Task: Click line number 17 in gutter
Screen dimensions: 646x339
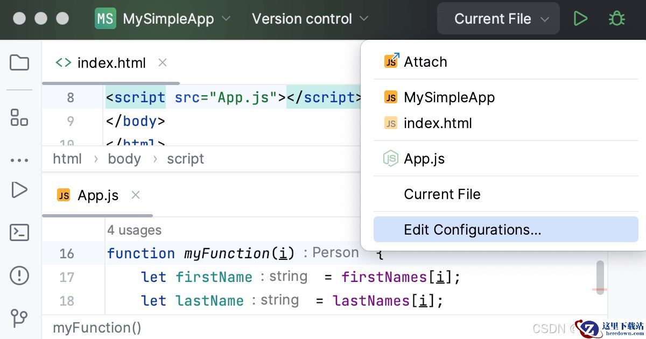Action: pyautogui.click(x=67, y=277)
